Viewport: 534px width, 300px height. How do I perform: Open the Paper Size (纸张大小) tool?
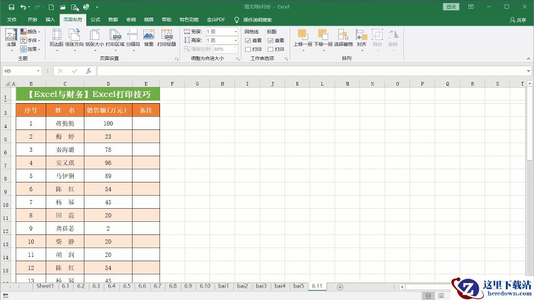(94, 40)
